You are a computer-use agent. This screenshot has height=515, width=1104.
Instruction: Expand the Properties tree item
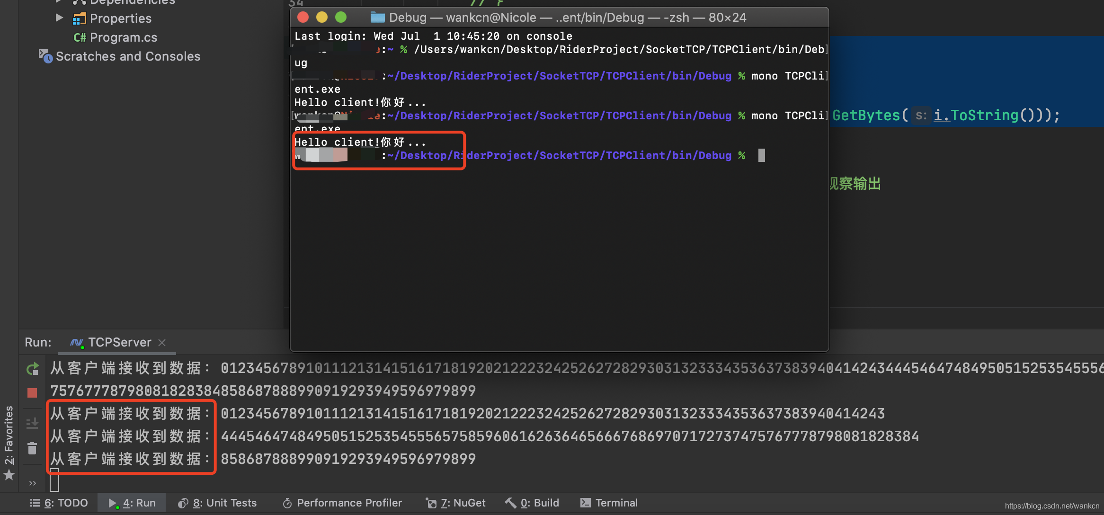click(x=61, y=18)
